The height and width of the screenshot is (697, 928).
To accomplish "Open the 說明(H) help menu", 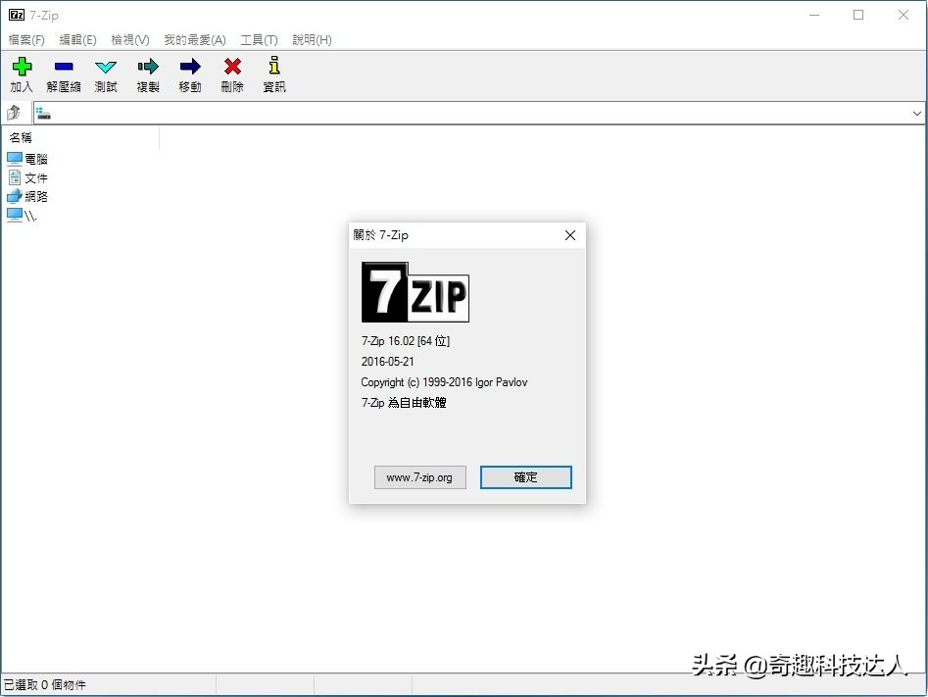I will (x=312, y=39).
